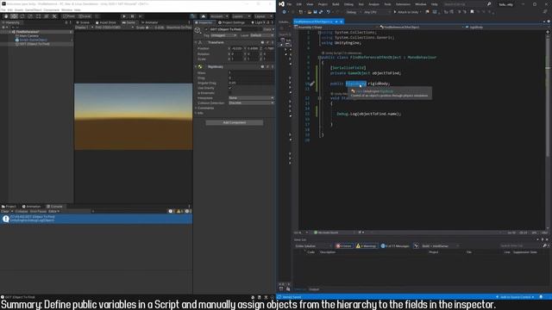This screenshot has width=552, height=310.
Task: Click the Add Component button
Action: pos(235,122)
